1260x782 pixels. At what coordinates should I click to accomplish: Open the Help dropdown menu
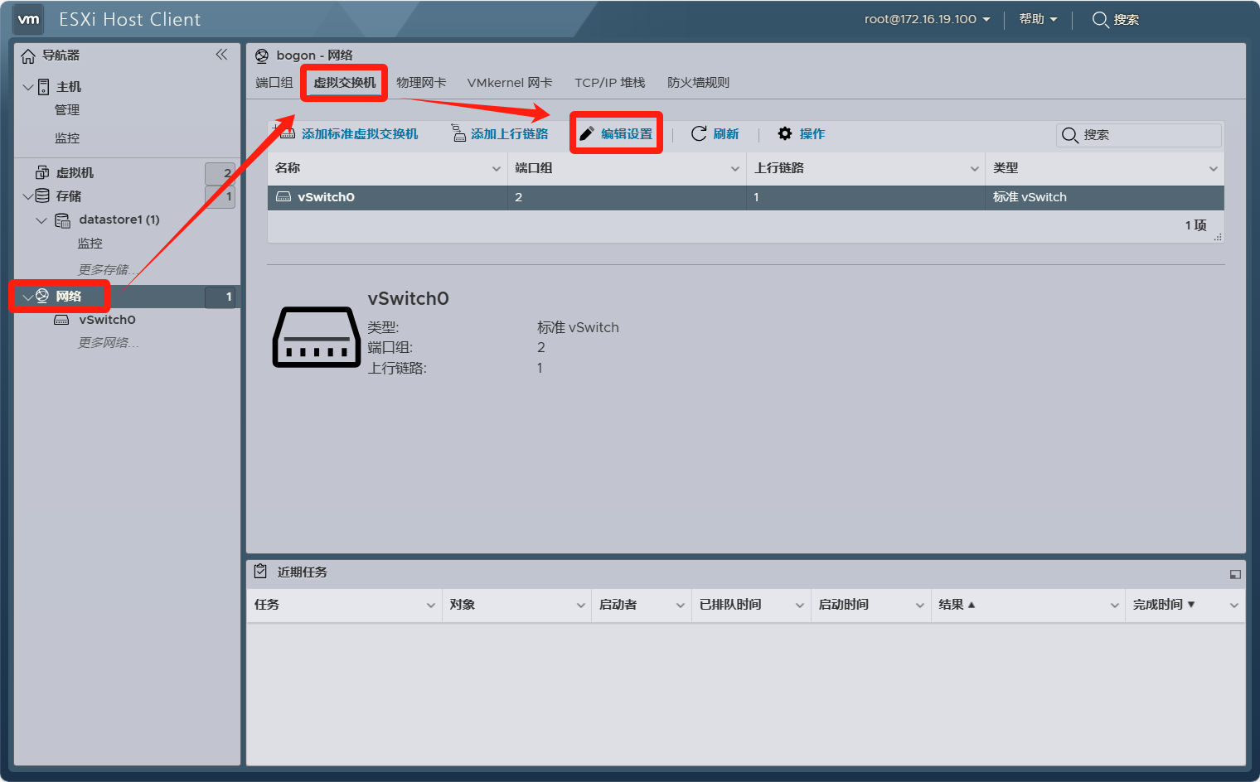pyautogui.click(x=1038, y=19)
